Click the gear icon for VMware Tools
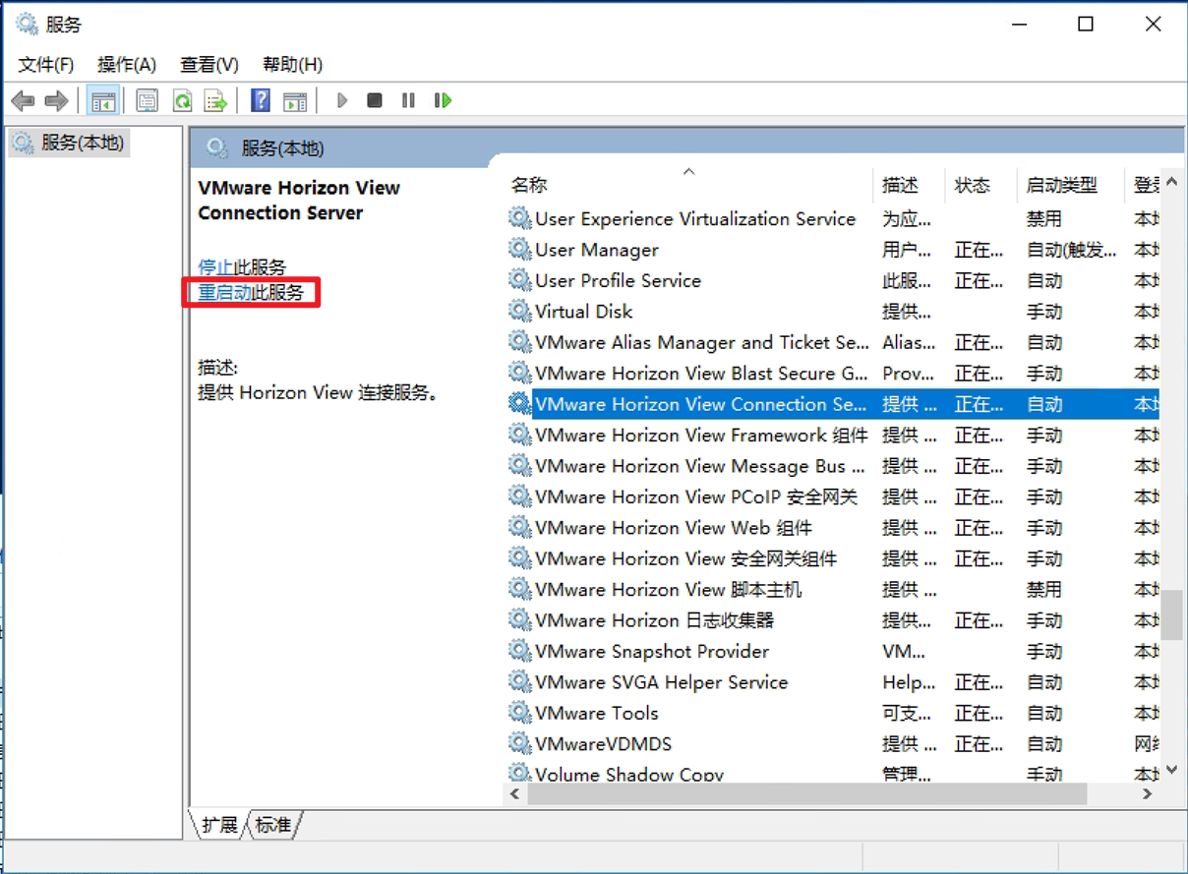 [520, 713]
